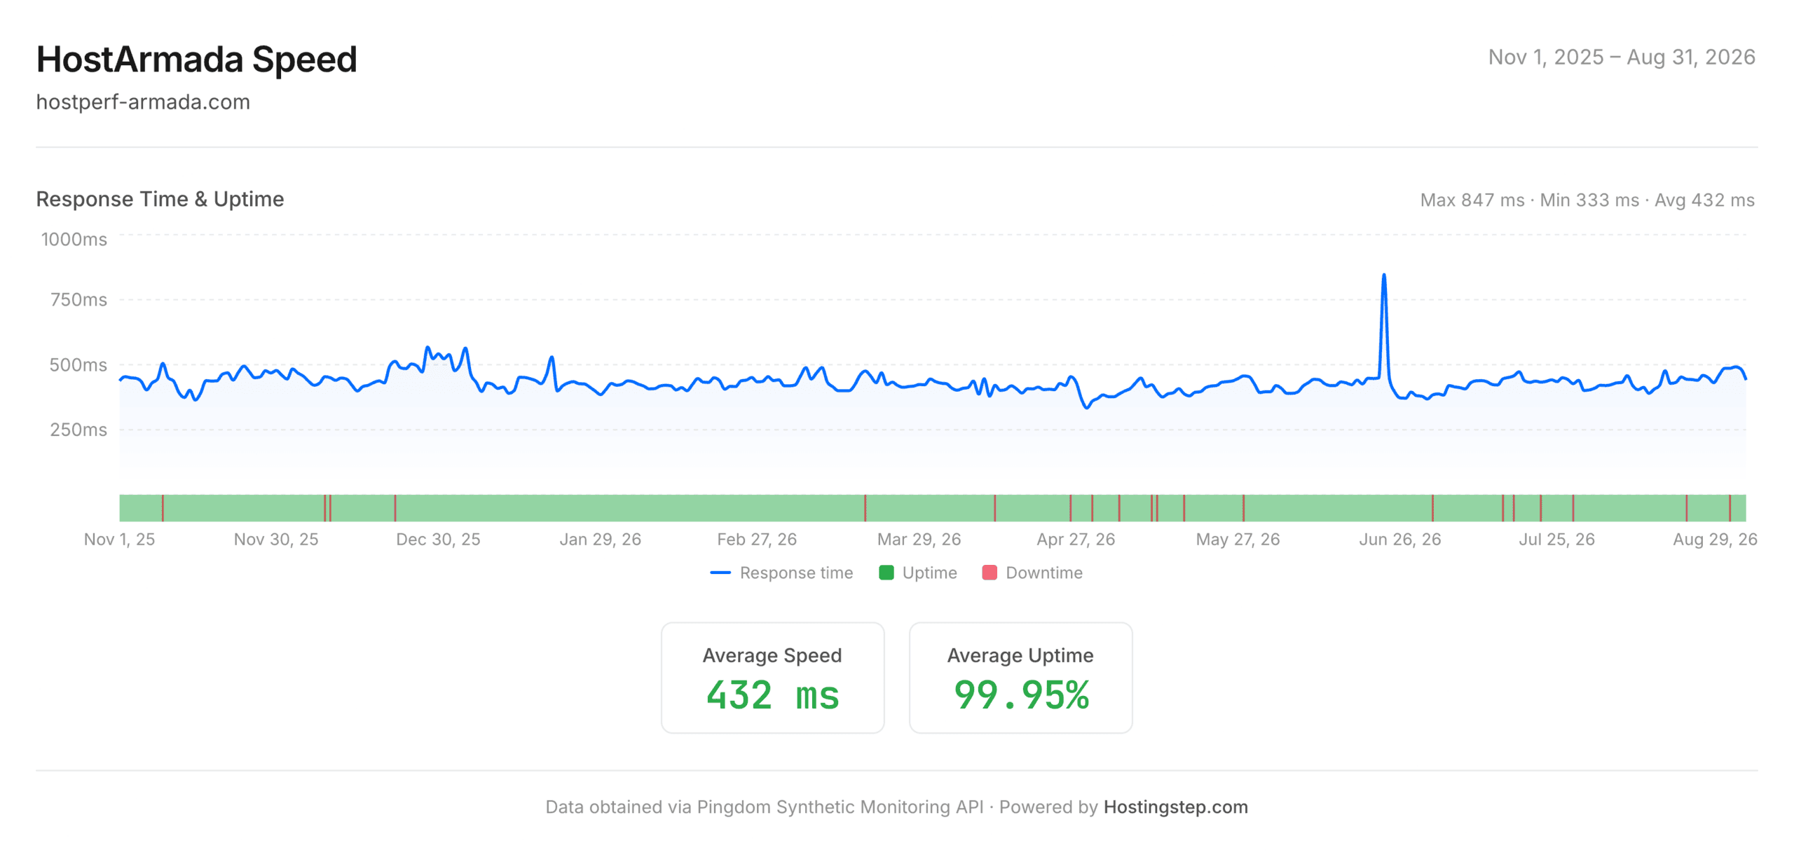
Task: Click the 500ms y-axis label
Action: point(78,365)
